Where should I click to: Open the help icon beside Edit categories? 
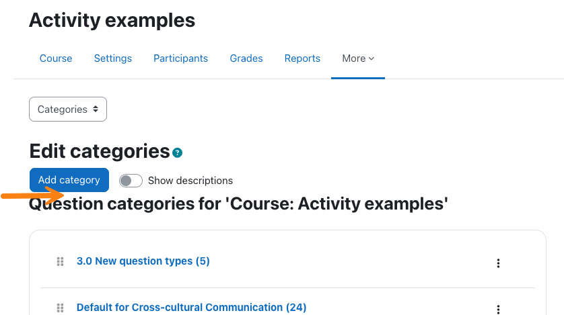click(177, 153)
